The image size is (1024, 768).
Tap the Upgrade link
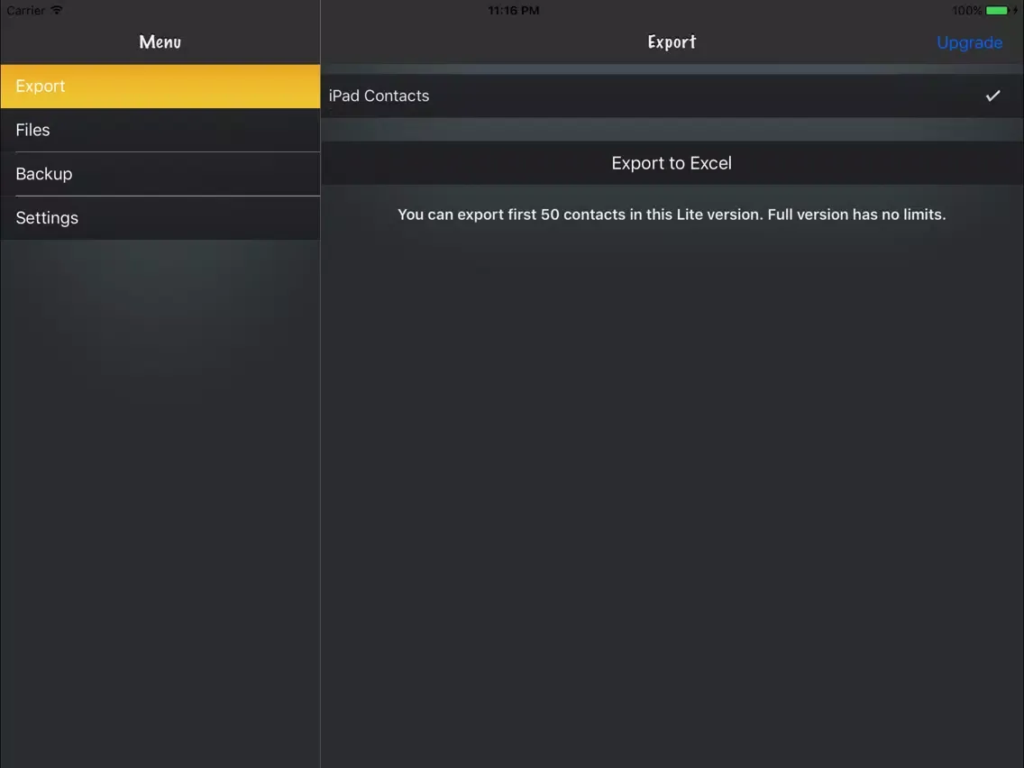(969, 42)
